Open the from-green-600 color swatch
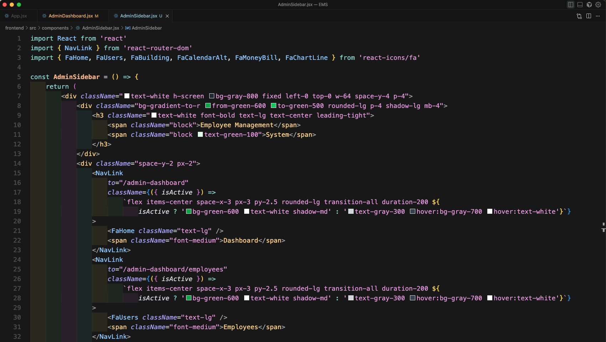Viewport: 606px width, 342px height. (208, 106)
